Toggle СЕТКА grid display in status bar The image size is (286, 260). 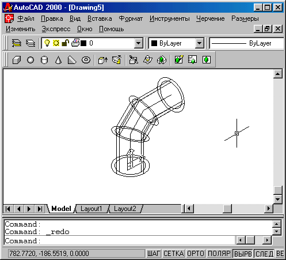[174, 254]
